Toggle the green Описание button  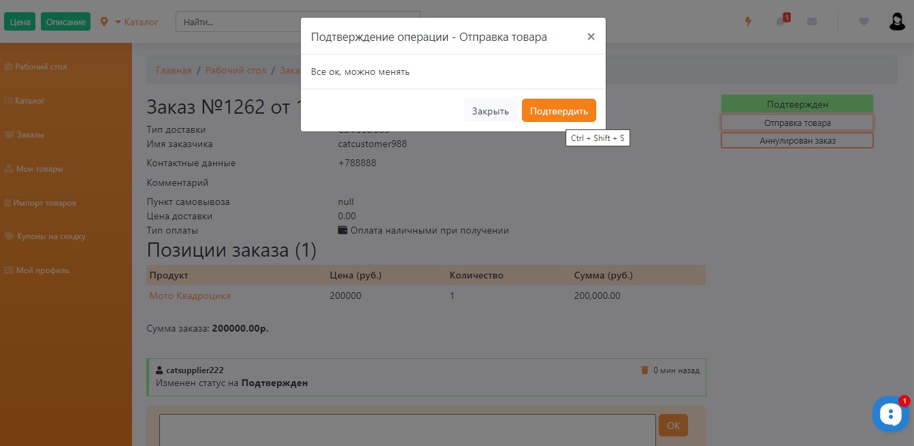pyautogui.click(x=65, y=22)
